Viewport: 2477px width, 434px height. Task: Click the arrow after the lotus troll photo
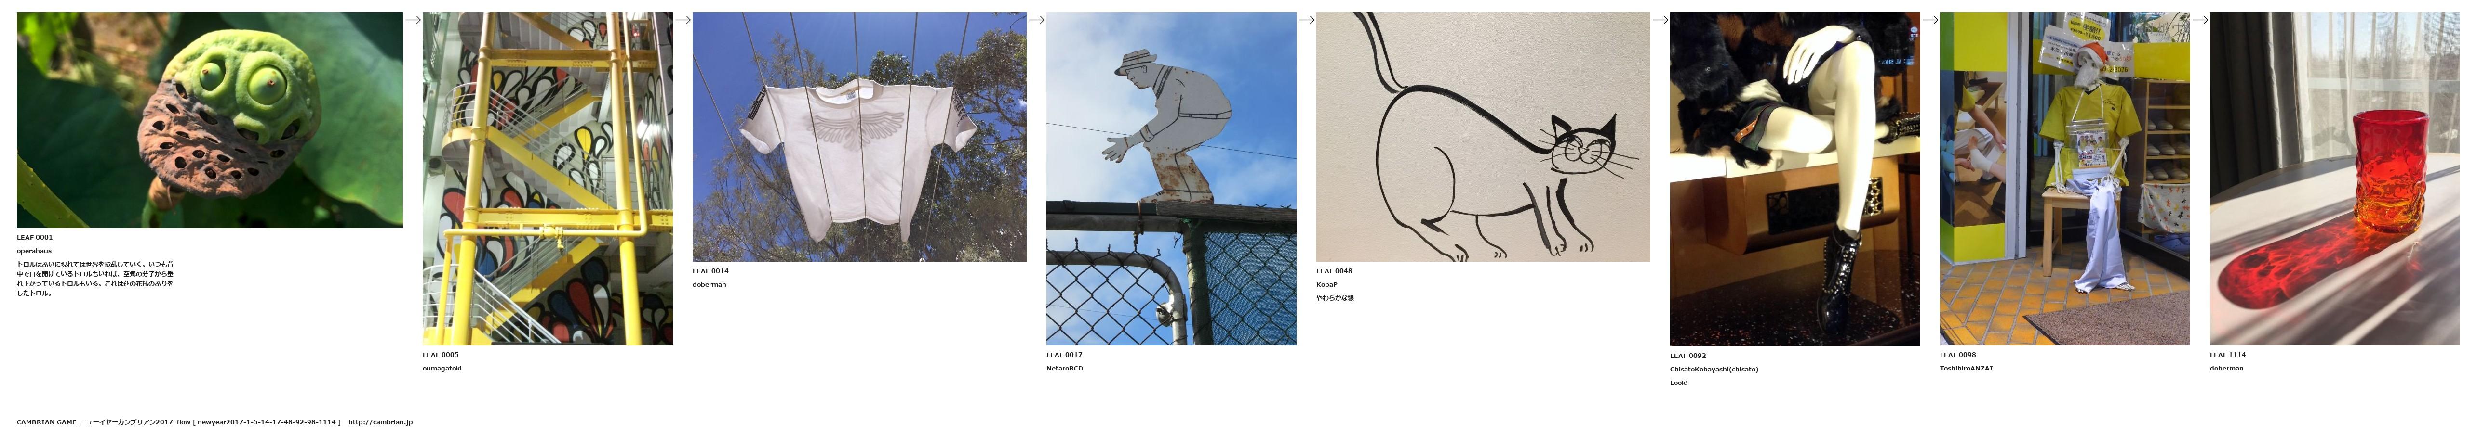(413, 19)
